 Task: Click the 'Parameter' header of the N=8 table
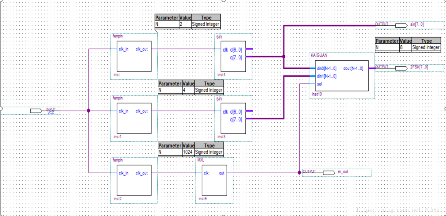[x=387, y=41]
